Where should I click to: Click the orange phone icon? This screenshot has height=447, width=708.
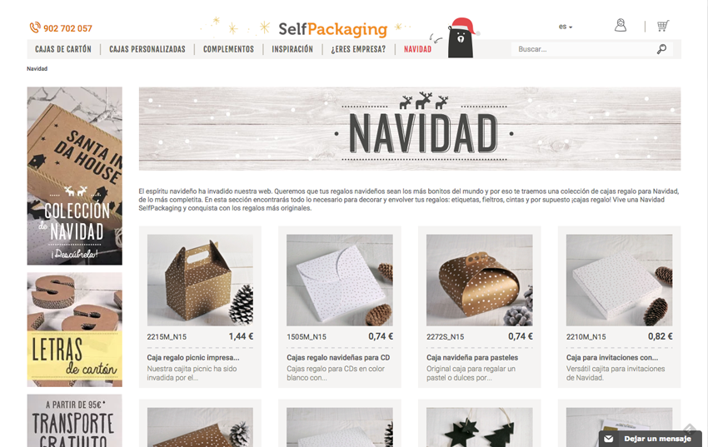click(x=35, y=28)
